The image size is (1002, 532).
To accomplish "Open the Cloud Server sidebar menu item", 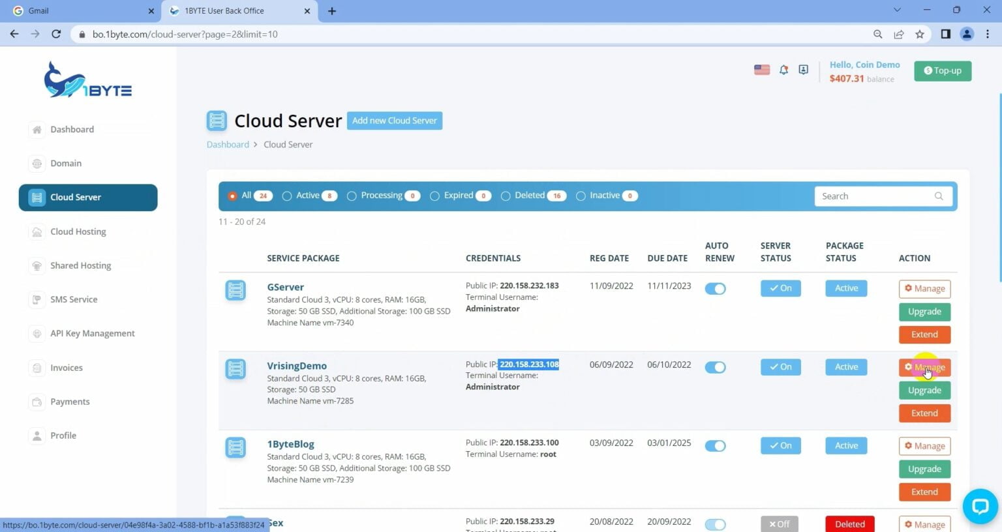I will tap(88, 198).
